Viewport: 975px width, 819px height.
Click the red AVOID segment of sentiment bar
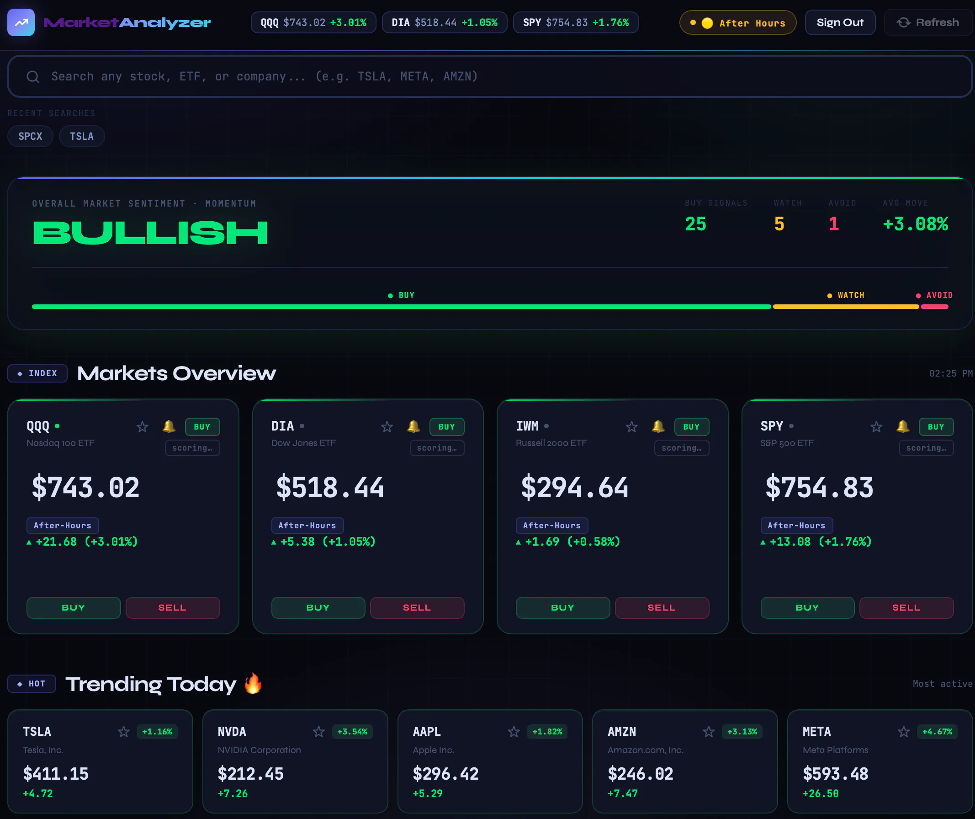click(935, 307)
